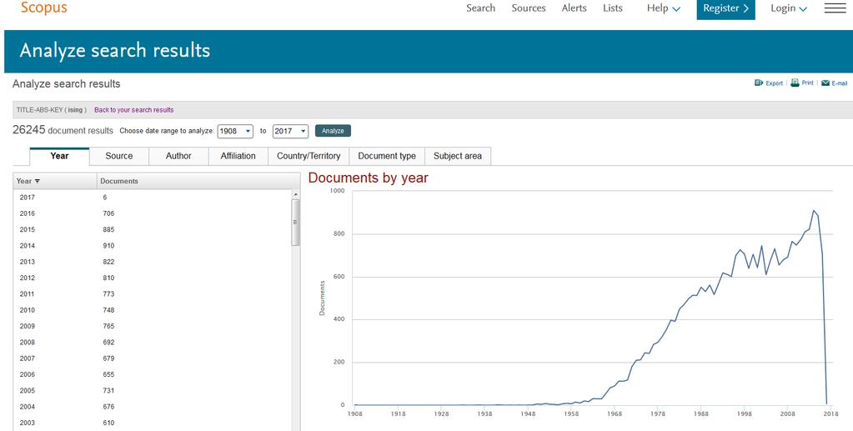Switch to the Country/Territory tab
The image size is (853, 431).
pos(309,156)
